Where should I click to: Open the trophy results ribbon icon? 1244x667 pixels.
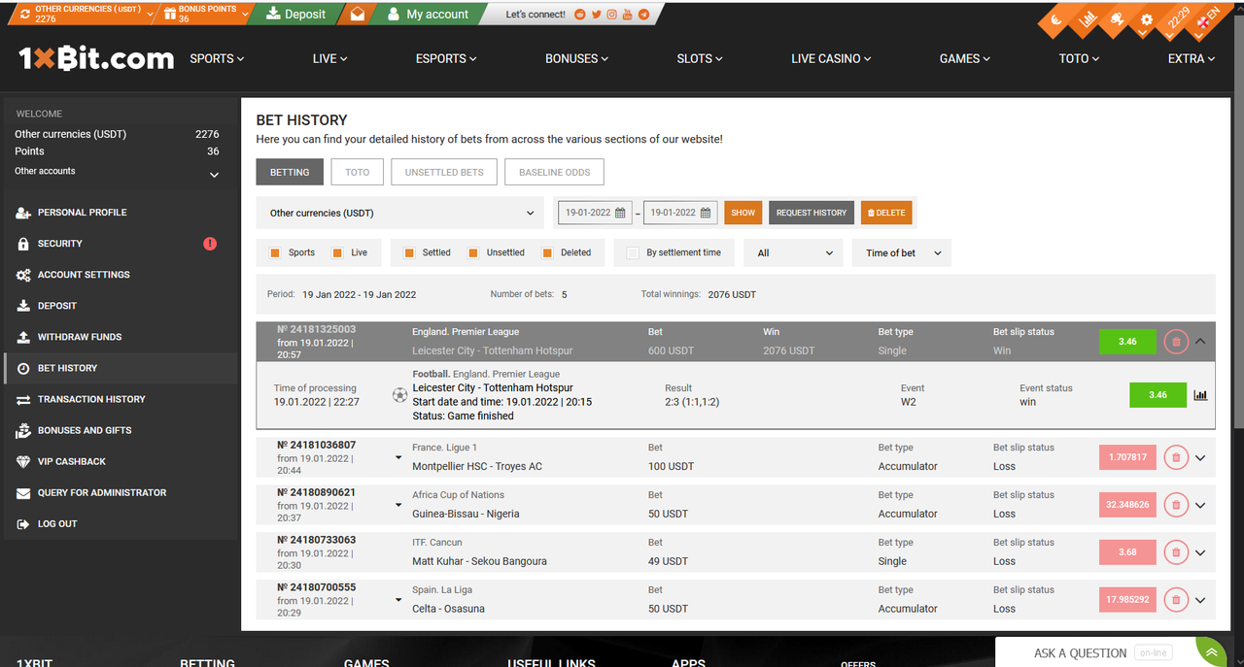[x=1118, y=18]
